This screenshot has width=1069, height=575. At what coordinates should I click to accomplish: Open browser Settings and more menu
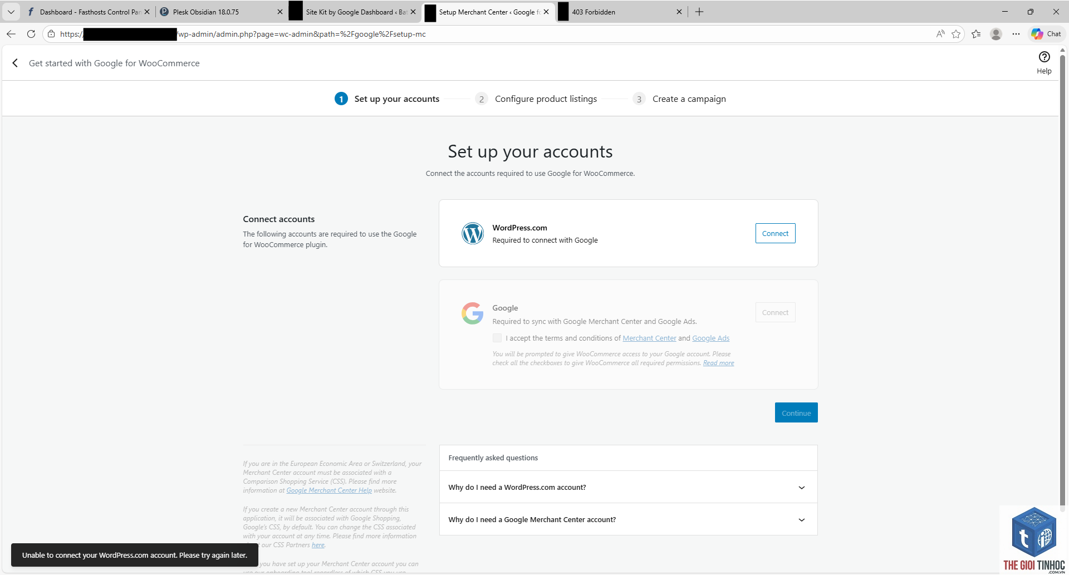pos(1016,34)
